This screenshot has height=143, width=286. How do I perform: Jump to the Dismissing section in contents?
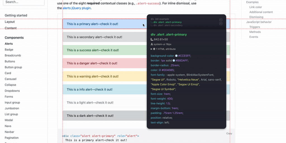(256, 17)
